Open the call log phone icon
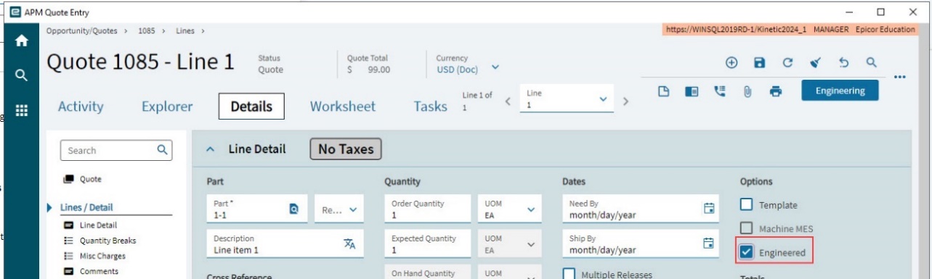Screen dimensions: 932x279 719,91
